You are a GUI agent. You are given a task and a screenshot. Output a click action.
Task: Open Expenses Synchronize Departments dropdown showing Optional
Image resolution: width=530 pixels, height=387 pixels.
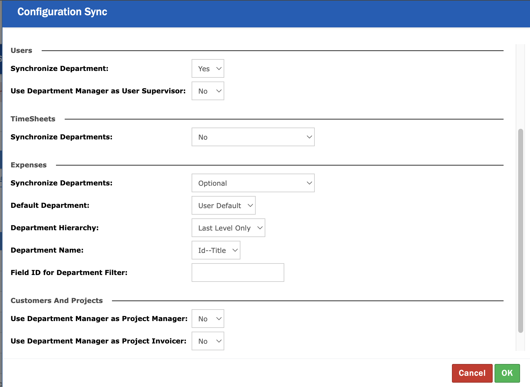point(253,183)
